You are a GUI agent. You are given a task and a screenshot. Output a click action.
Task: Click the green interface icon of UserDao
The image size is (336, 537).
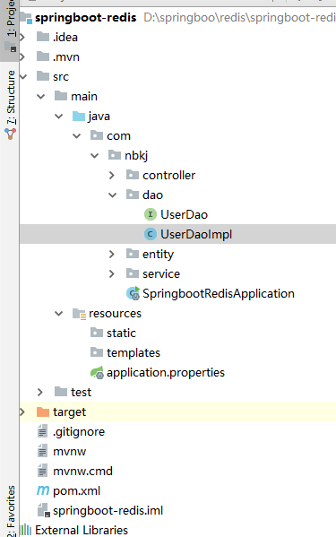151,214
